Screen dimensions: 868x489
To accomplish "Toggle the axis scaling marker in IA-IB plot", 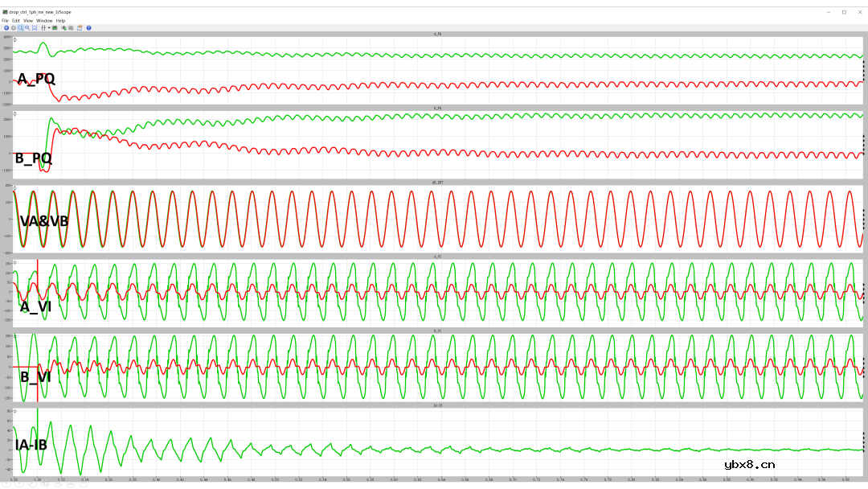I will point(15,412).
